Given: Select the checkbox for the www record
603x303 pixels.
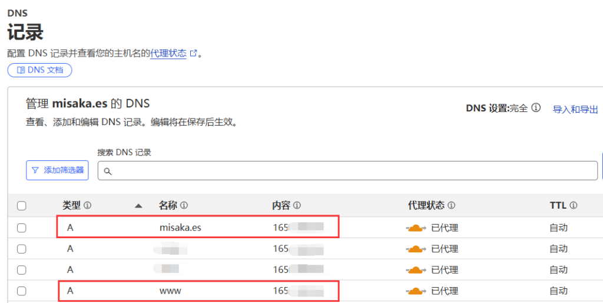Looking at the screenshot, I should point(22,291).
